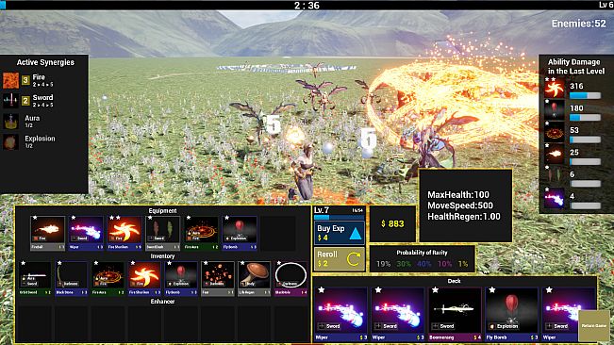Click the damage bar next to 53

585,140
